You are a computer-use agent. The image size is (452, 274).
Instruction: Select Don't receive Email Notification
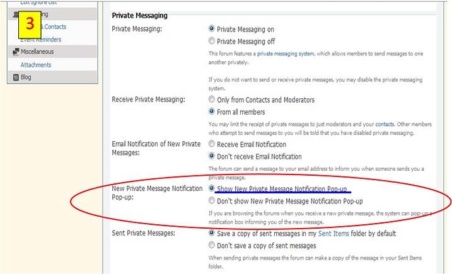[x=211, y=156]
